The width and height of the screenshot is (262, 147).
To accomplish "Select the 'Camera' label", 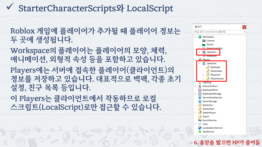I will [210, 41].
